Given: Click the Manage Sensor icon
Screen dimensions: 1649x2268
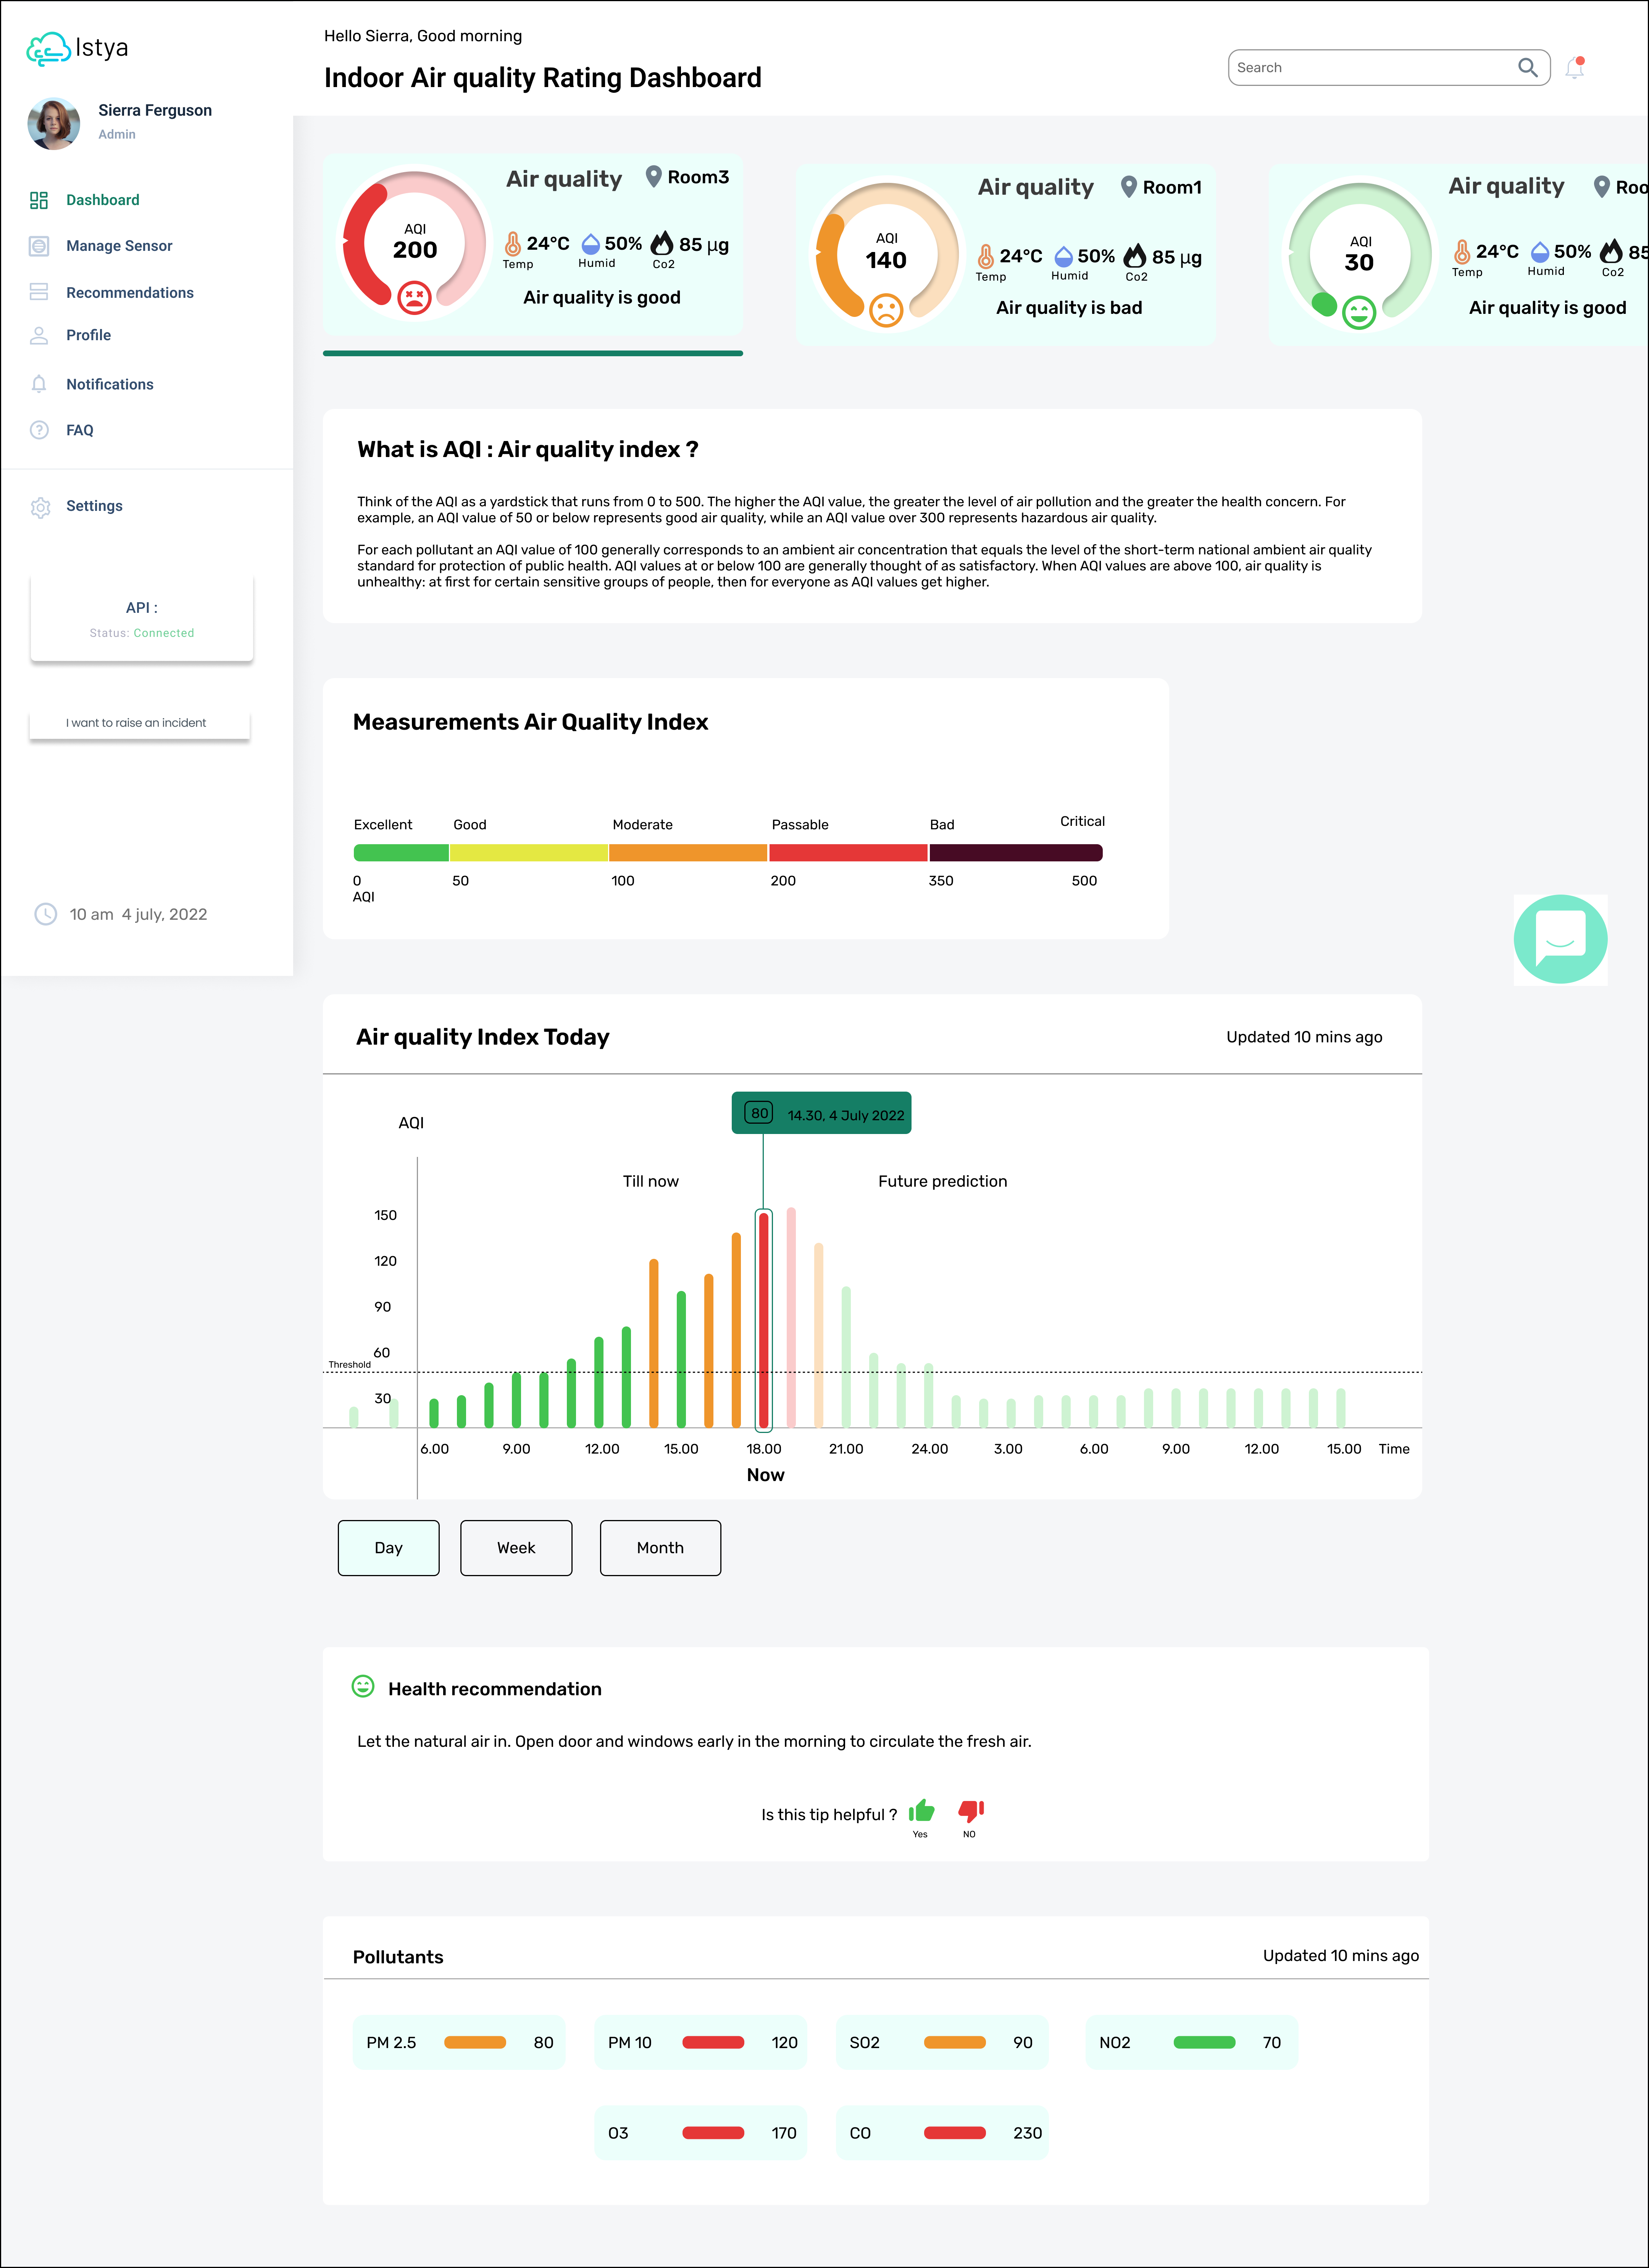Looking at the screenshot, I should [39, 246].
